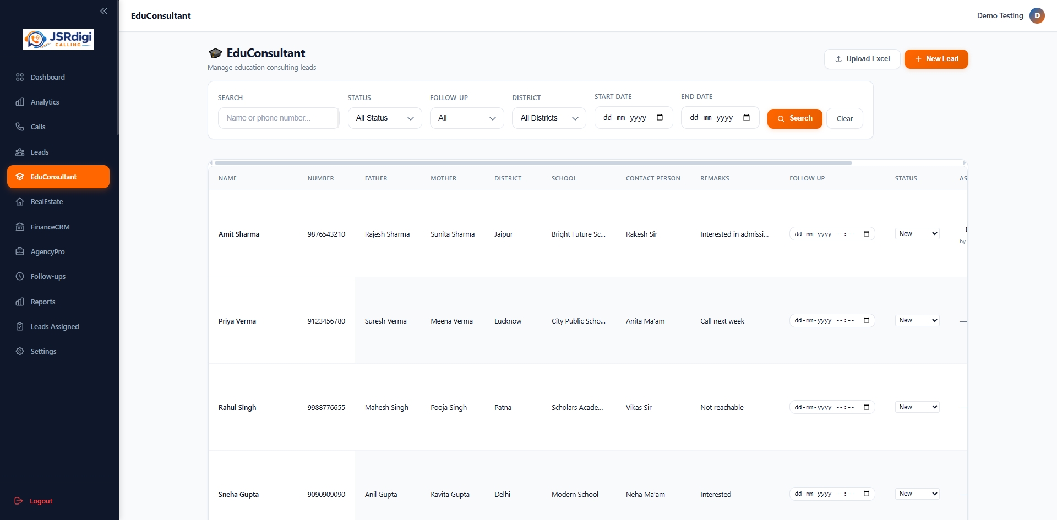1057x520 pixels.
Task: Navigate to Leads Assigned page
Action: (x=55, y=326)
